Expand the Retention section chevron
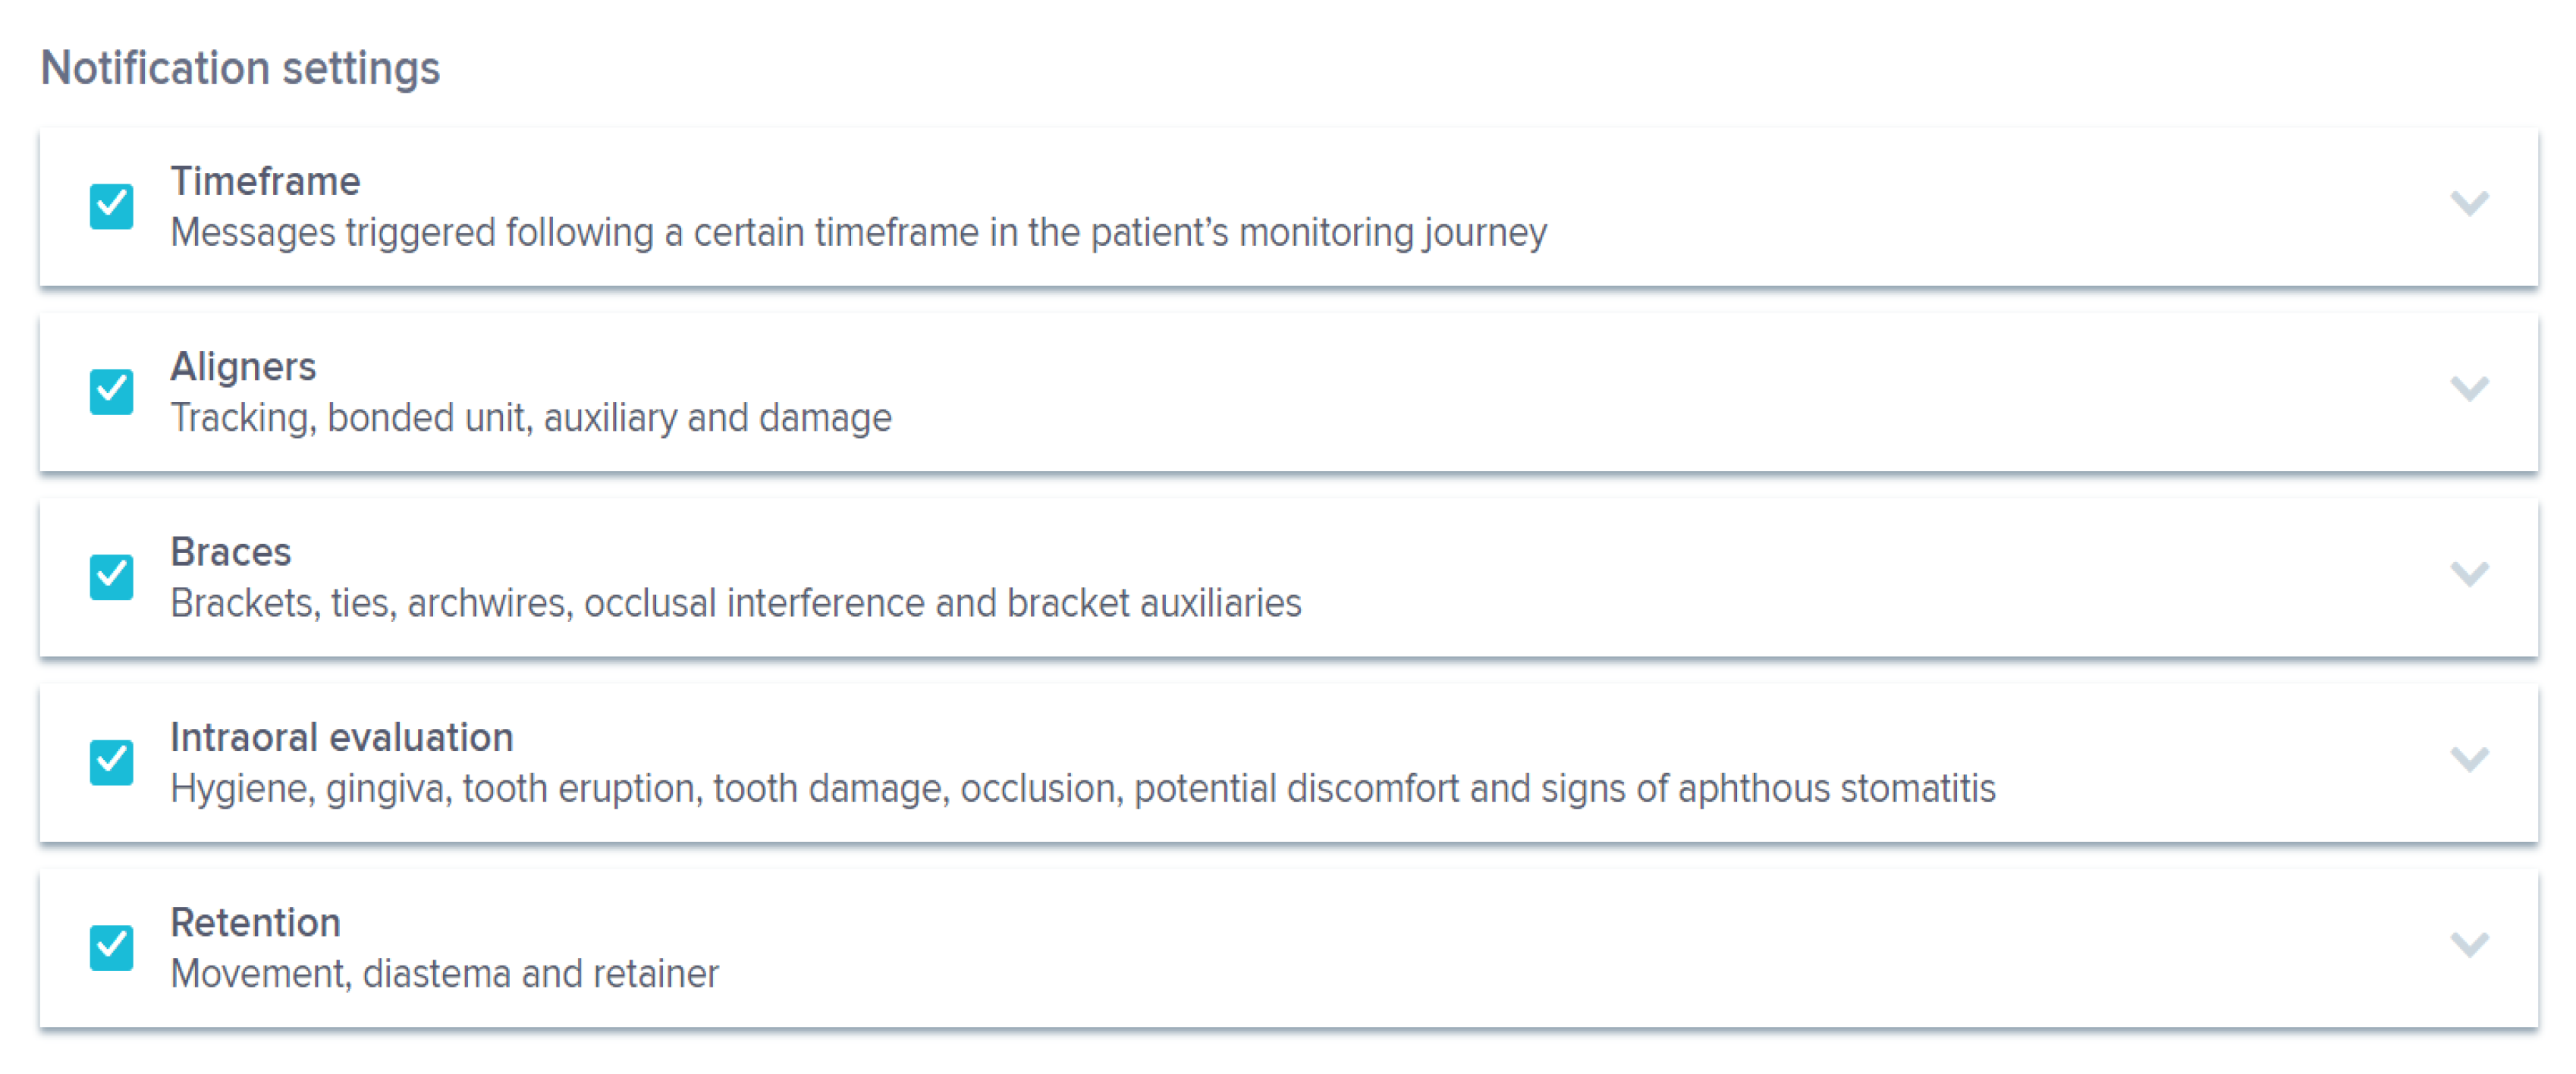This screenshot has height=1074, width=2576. coord(2469,944)
